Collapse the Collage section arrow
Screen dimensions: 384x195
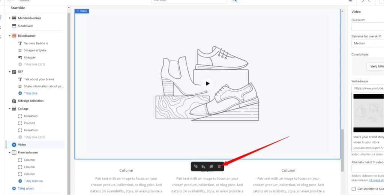pos(9,108)
